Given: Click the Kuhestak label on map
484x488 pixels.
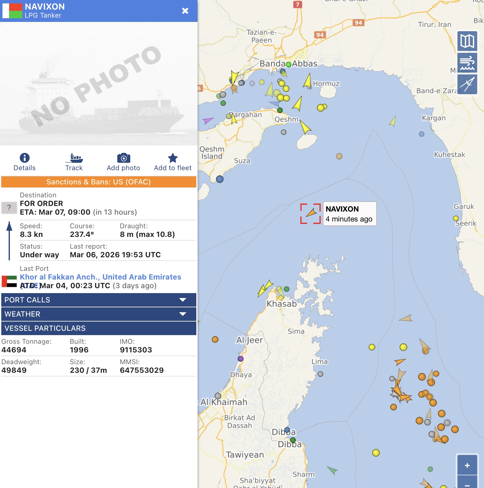Looking at the screenshot, I should pos(449,154).
